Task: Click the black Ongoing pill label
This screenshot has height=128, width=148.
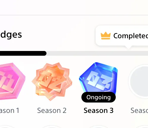Action: (99, 97)
